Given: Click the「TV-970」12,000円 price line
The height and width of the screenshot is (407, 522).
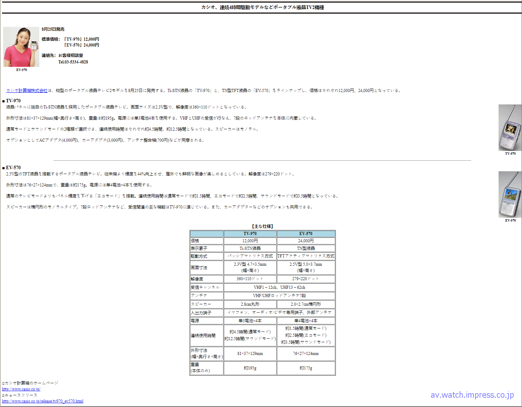Looking at the screenshot, I should click(x=81, y=39).
